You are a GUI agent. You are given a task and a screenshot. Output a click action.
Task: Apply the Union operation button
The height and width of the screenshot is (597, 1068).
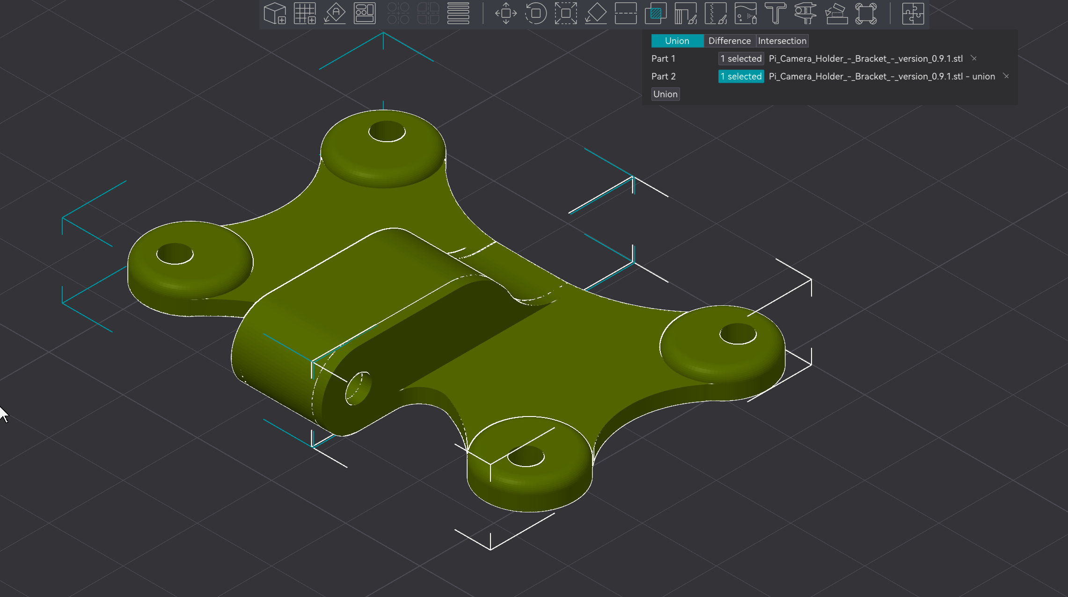(666, 94)
